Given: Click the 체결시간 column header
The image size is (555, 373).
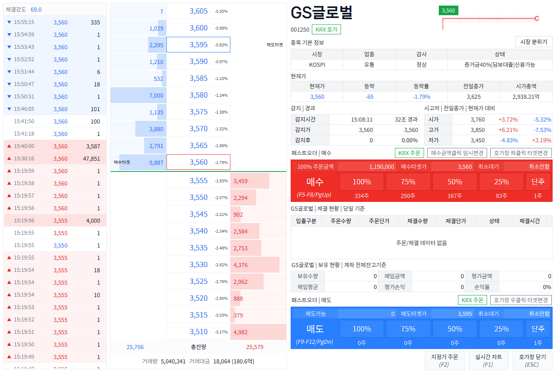Looking at the screenshot, I should [x=529, y=221].
